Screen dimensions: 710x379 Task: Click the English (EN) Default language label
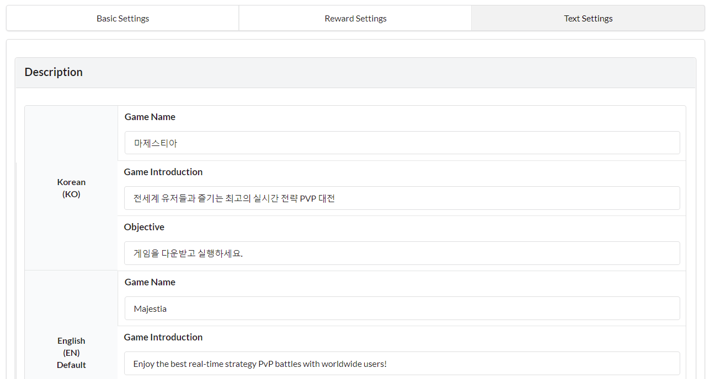tap(71, 353)
